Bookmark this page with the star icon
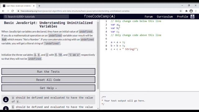Screen dimensions: 199x112 point(181,11)
